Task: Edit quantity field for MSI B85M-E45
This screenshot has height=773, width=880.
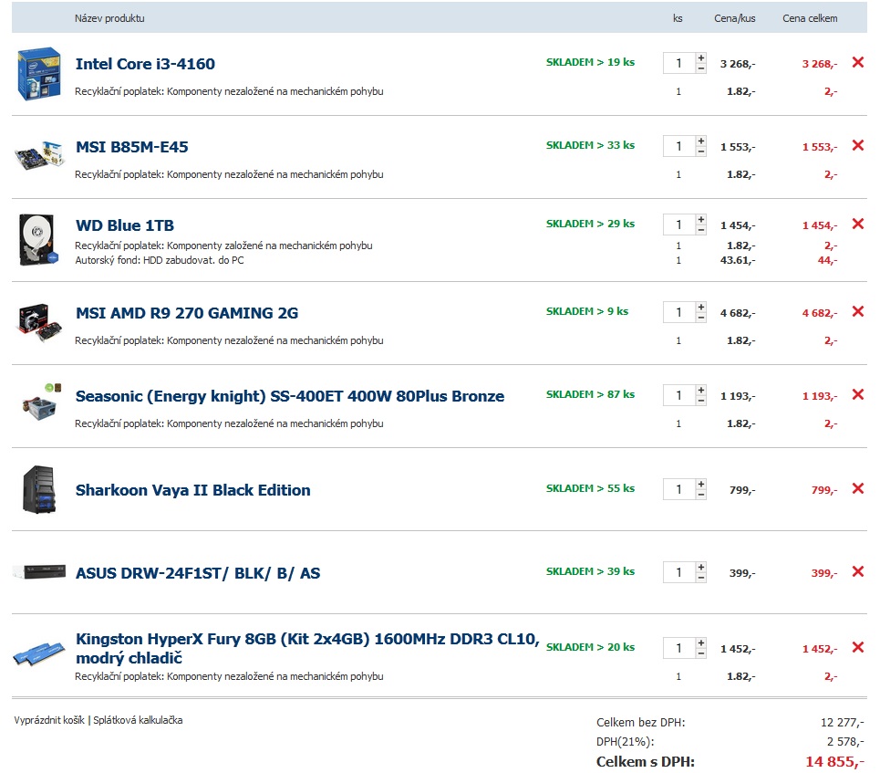Action: [x=679, y=147]
